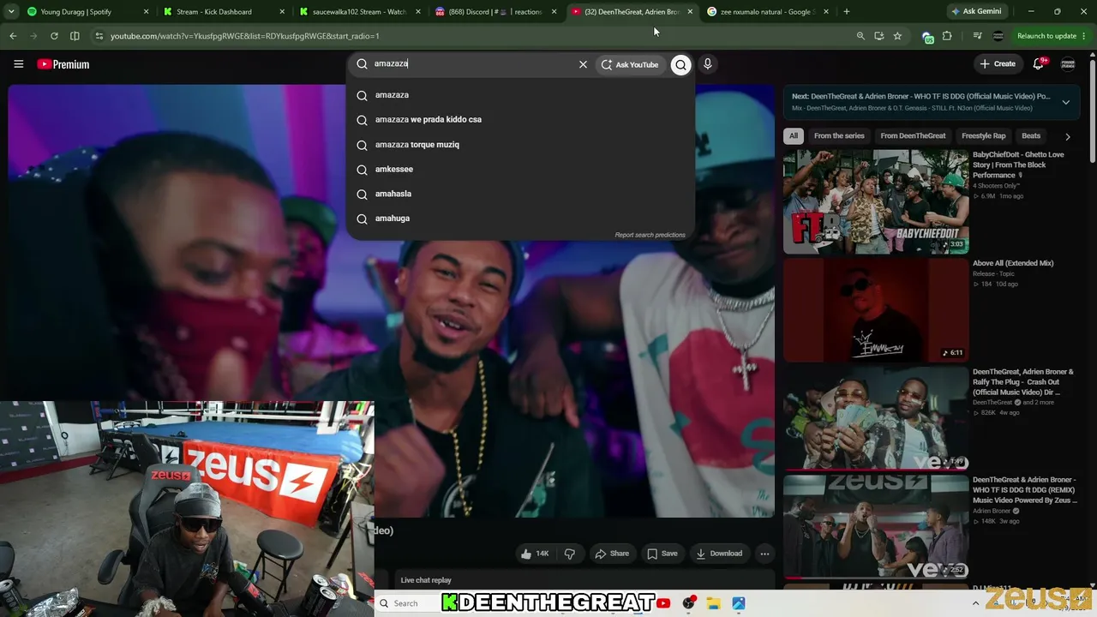Viewport: 1097px width, 617px height.
Task: Switch to the Discord tab
Action: point(497,12)
